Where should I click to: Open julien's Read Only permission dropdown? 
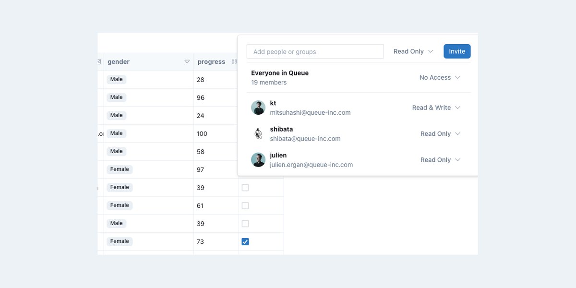pos(440,160)
